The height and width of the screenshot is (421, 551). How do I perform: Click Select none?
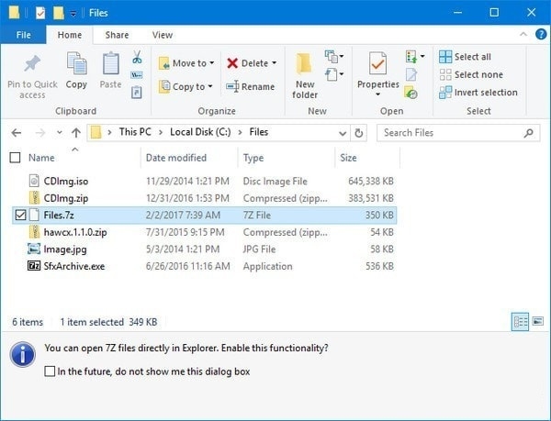pos(471,74)
